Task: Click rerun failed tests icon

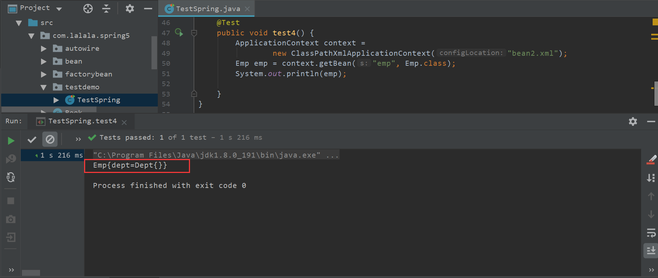Action: [11, 159]
